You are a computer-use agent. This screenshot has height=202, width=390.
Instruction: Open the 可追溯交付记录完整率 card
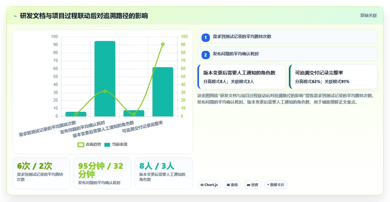(333, 77)
